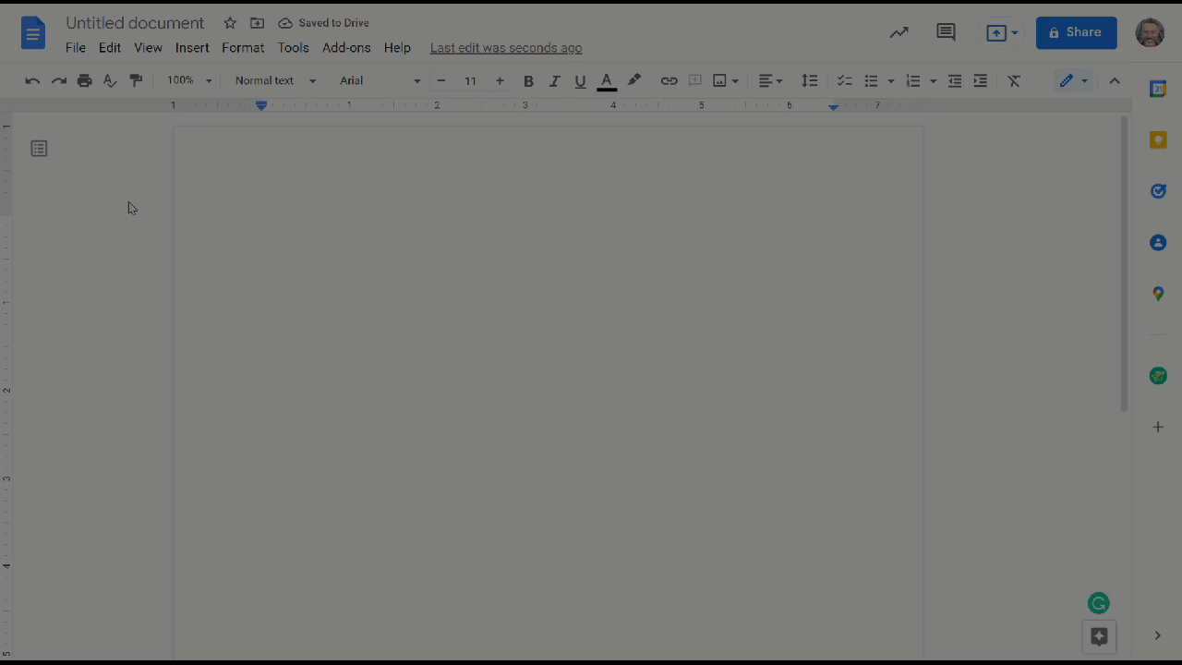The image size is (1182, 665).
Task: Add a comment from toolbar icon
Action: [694, 81]
